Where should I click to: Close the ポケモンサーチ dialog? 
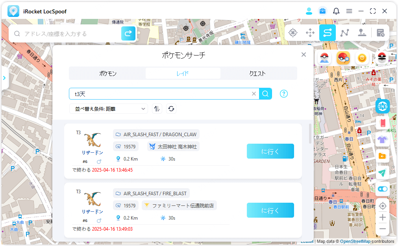point(304,55)
